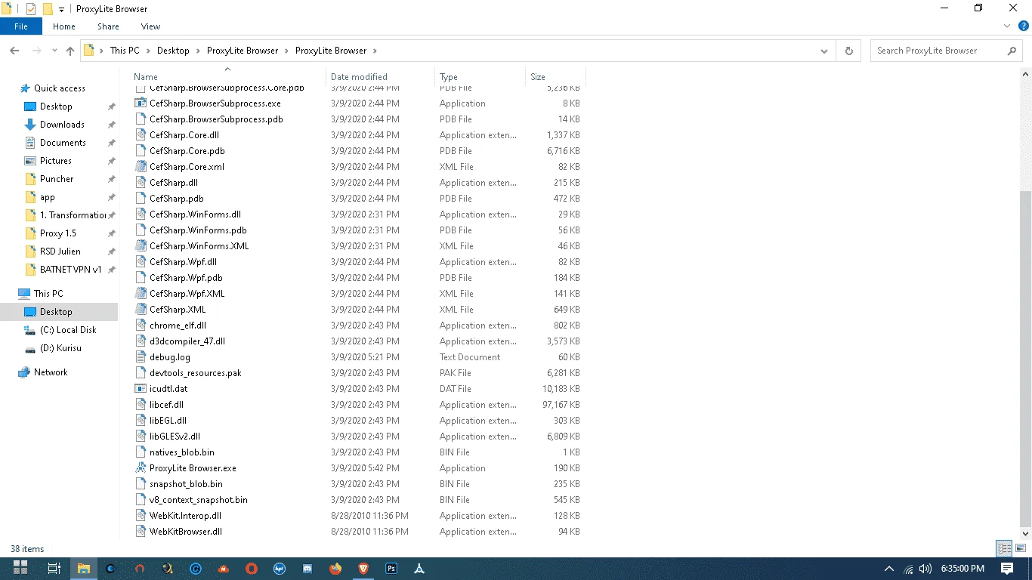Screen dimensions: 1032x580
Task: Click the search magnifier icon
Action: (x=1012, y=51)
